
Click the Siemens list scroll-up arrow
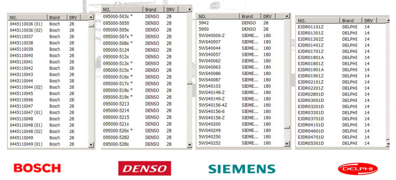(x=287, y=16)
